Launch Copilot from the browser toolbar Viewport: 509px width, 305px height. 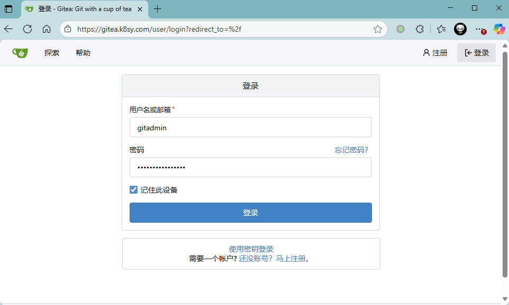[499, 29]
